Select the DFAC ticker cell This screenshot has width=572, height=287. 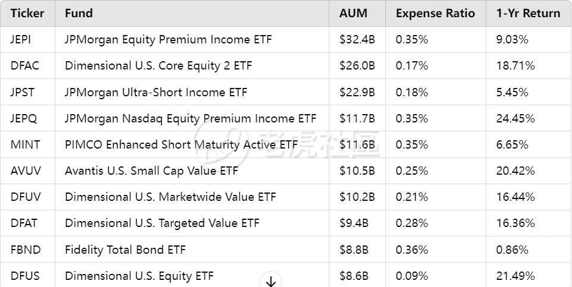point(24,66)
